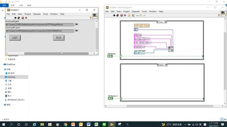
Task: Click the VI icon pane in front panel
Action: (x=95, y=16)
